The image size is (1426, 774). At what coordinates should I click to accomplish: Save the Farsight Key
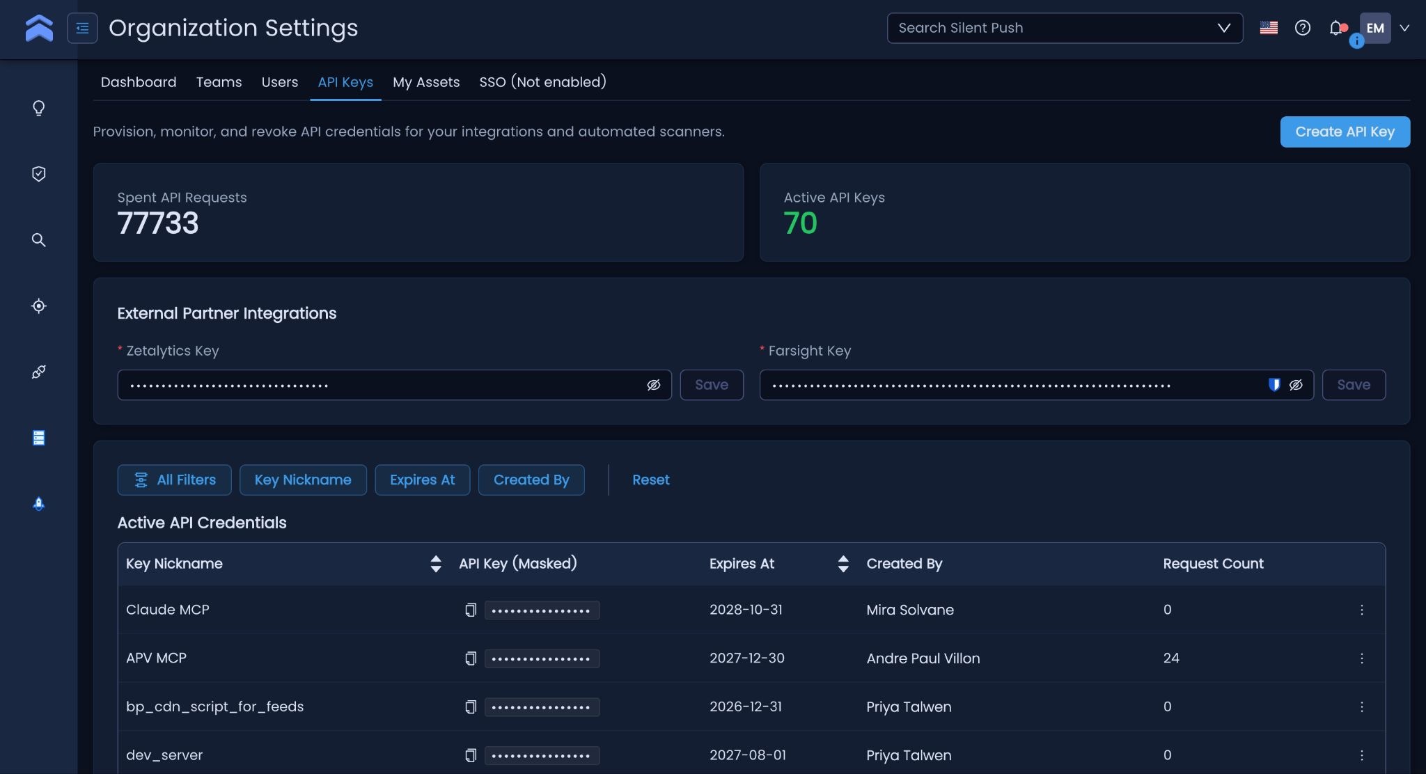click(x=1354, y=385)
